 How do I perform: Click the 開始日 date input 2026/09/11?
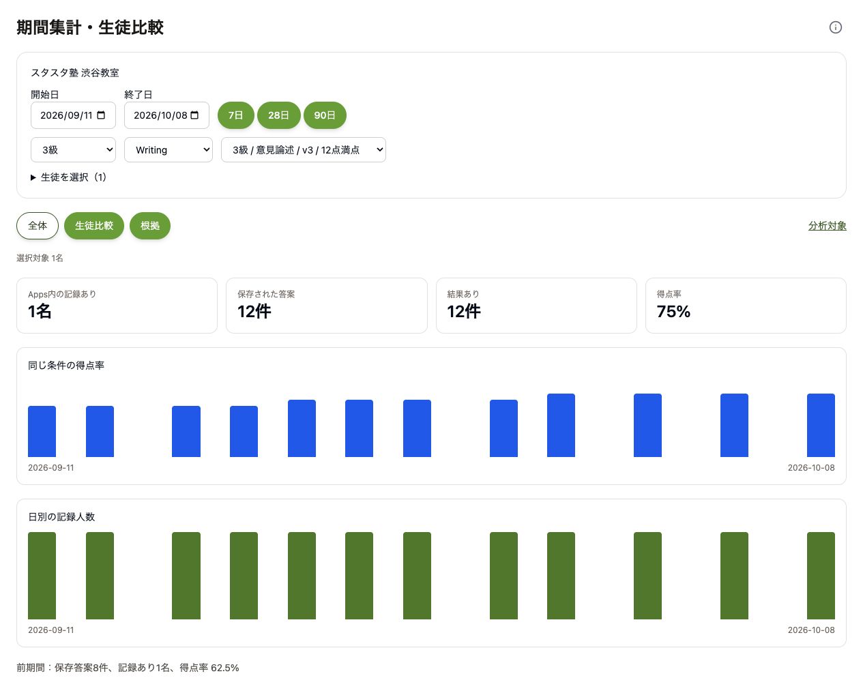(73, 115)
